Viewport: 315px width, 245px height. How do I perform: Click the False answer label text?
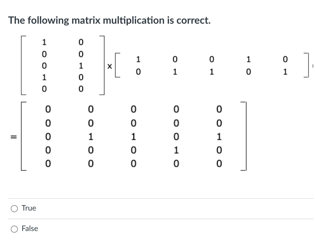click(30, 228)
